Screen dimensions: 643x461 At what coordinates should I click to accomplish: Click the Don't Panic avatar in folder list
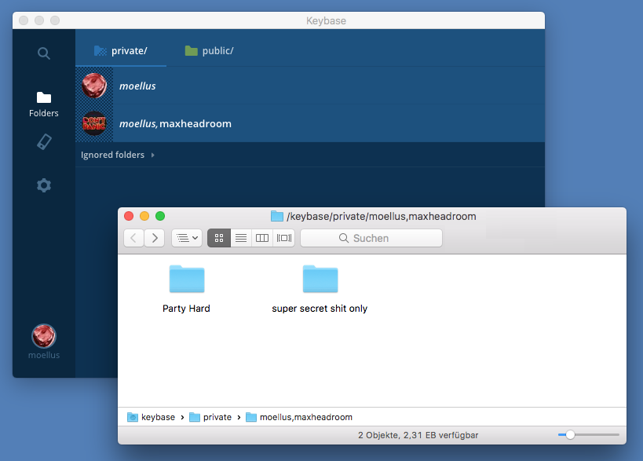(94, 123)
